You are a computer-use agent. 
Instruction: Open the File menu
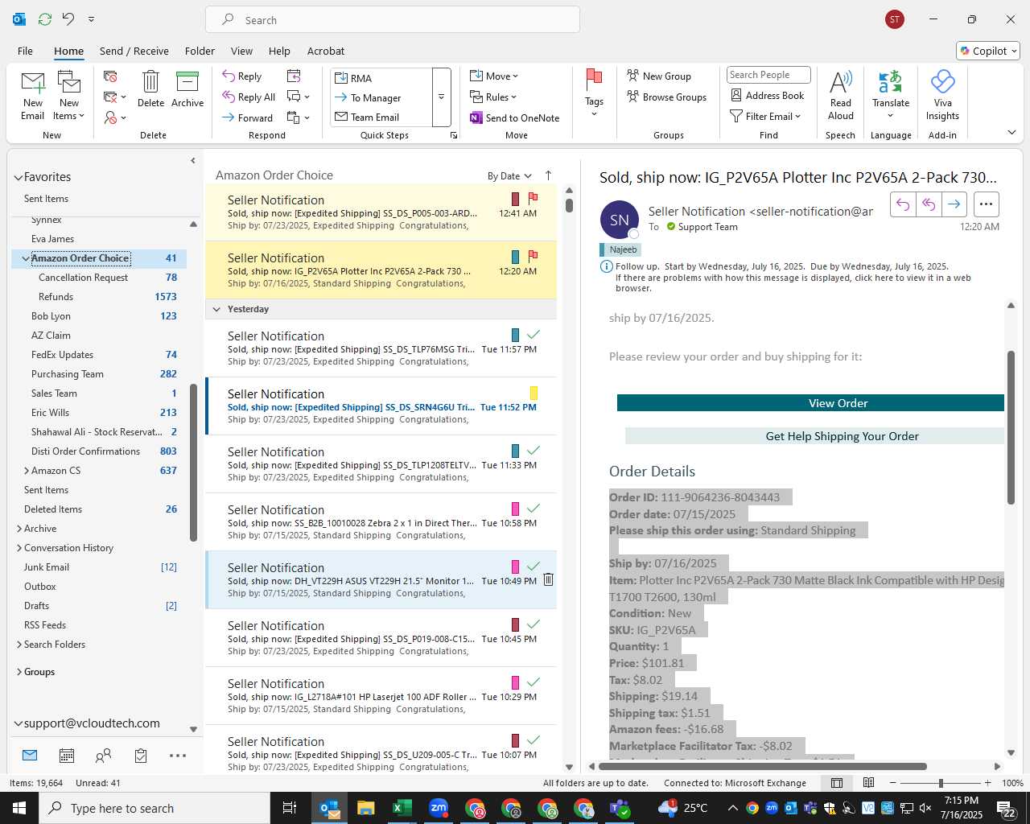(x=25, y=51)
